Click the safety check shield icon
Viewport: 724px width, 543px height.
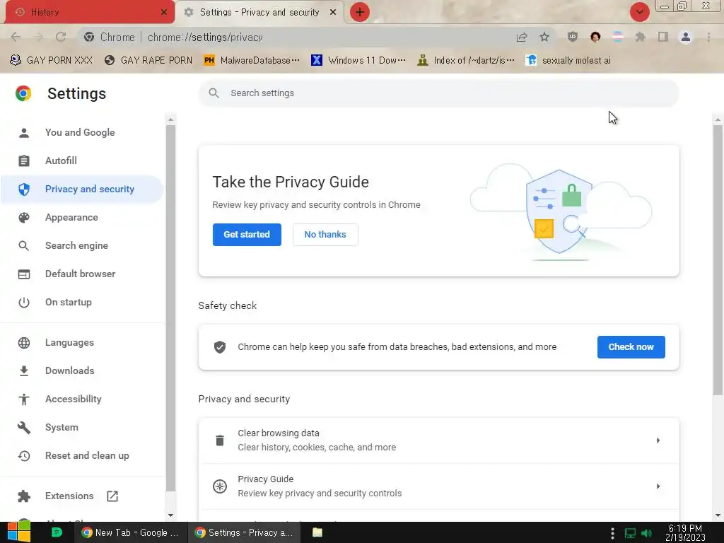[220, 346]
